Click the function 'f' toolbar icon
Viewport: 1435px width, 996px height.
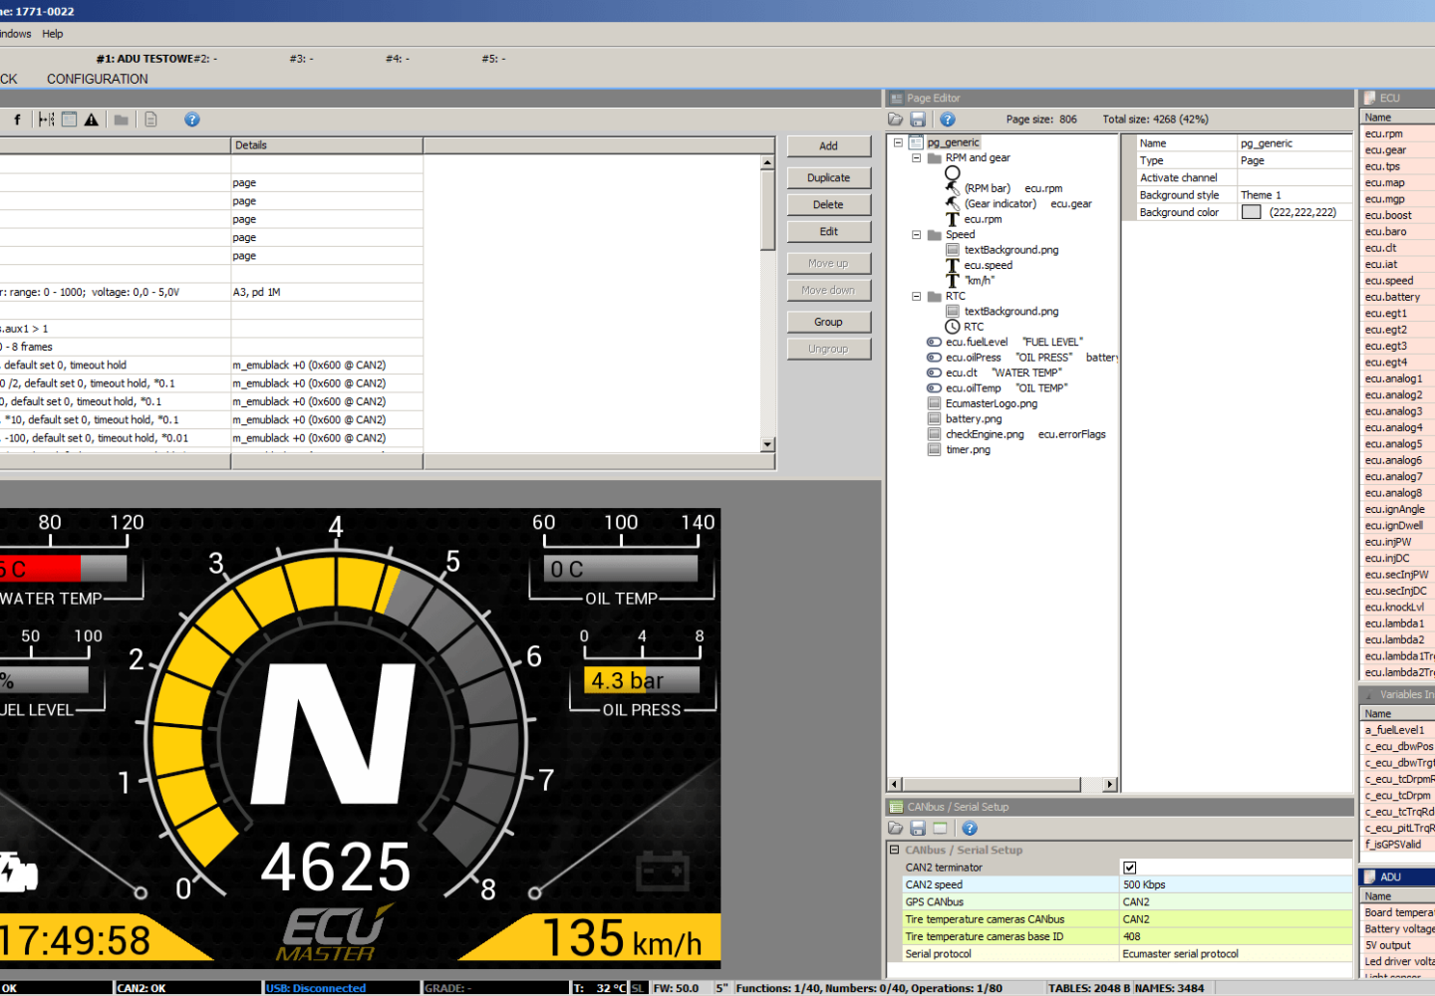(x=17, y=120)
